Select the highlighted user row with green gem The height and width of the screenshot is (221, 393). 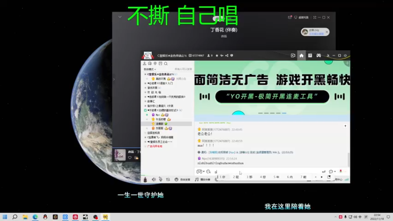[167, 124]
